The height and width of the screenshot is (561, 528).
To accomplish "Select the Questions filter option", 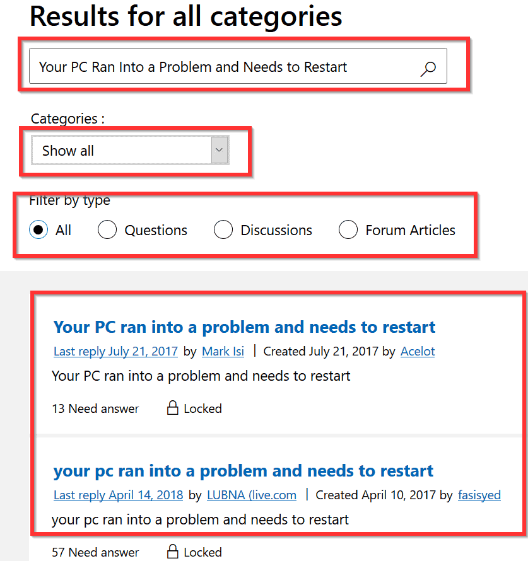I will point(107,229).
